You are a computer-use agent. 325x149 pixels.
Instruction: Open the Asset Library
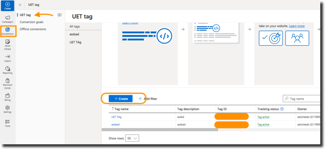(x=7, y=45)
